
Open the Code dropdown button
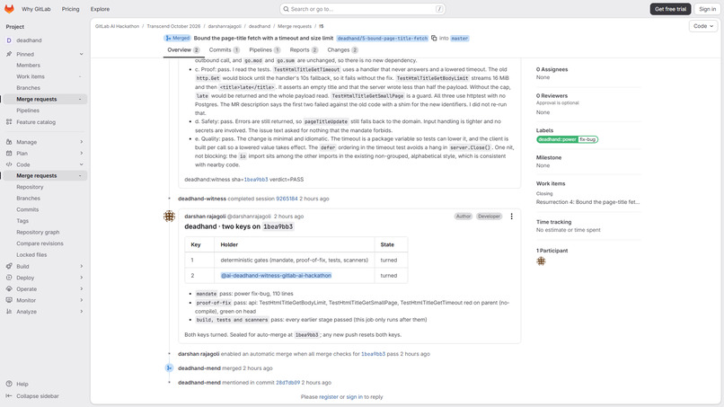point(703,26)
